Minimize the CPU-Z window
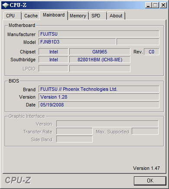 148,5
